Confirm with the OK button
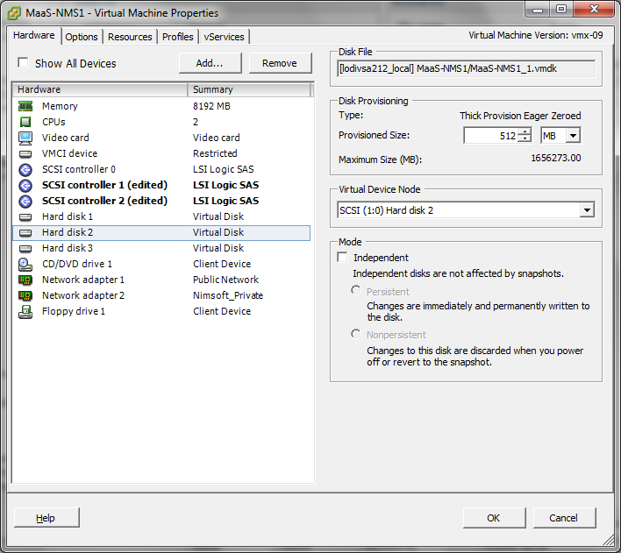The width and height of the screenshot is (621, 553). 494,518
